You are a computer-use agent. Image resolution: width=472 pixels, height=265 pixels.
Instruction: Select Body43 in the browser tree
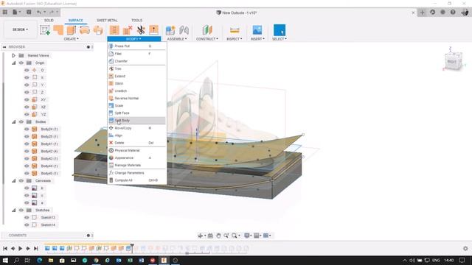pyautogui.click(x=49, y=159)
